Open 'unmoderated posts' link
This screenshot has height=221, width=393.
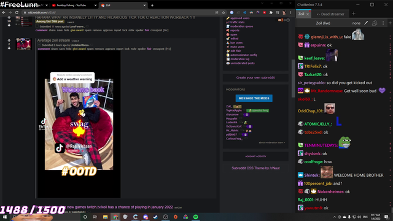[x=243, y=63]
